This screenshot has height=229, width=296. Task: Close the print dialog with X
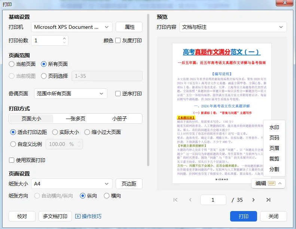click(x=285, y=3)
